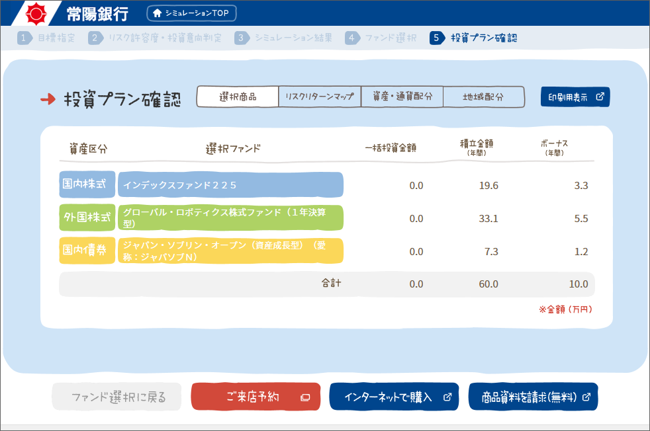The image size is (650, 431).
Task: Click 積立金額 value 7.3
Action: (x=491, y=252)
